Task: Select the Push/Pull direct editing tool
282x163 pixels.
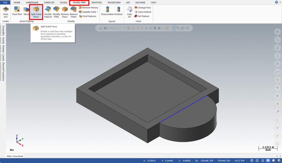Action: click(x=17, y=11)
